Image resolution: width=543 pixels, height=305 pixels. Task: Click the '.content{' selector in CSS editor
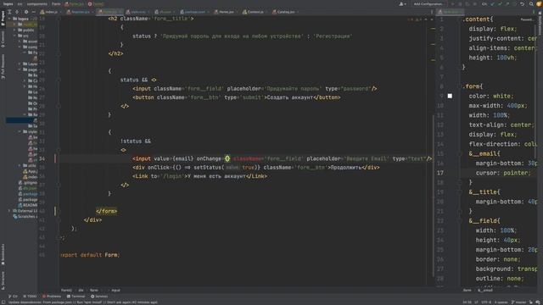click(478, 19)
